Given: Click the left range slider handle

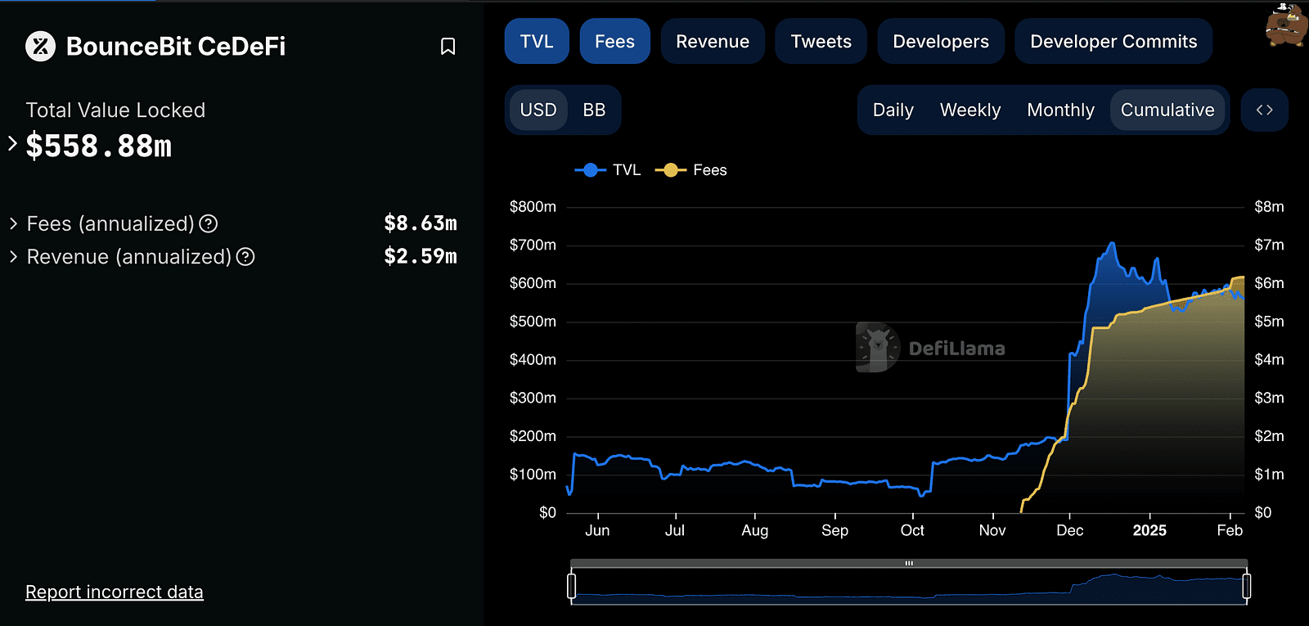Looking at the screenshot, I should (x=572, y=586).
